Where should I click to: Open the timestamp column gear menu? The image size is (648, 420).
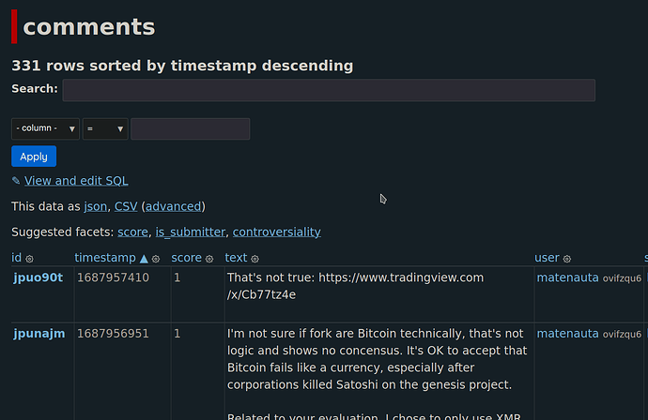click(x=156, y=258)
